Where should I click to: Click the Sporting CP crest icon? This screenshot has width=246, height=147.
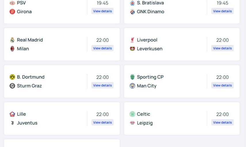pos(132,77)
